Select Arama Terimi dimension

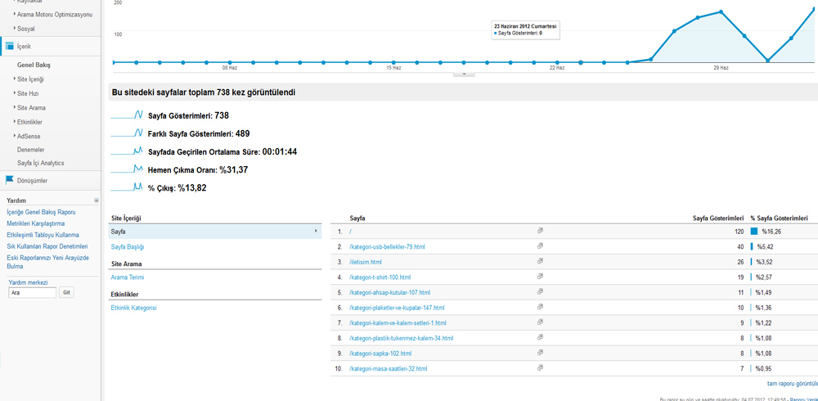(x=128, y=277)
